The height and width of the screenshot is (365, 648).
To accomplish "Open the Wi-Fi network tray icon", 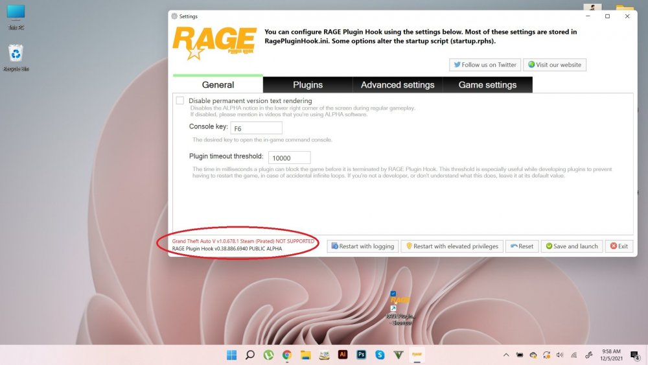I will 574,355.
